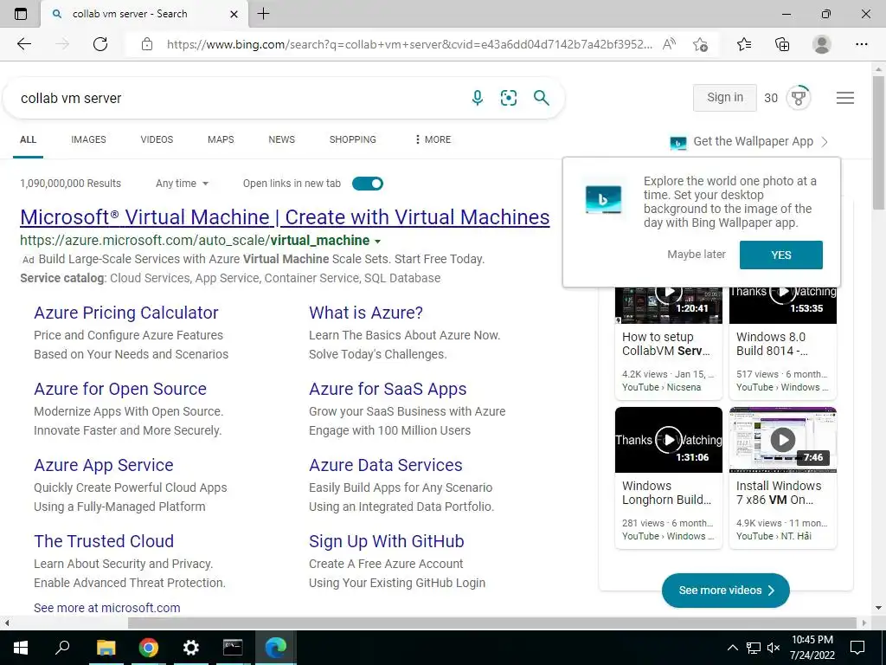
Task: Open Settings gear on the taskbar
Action: click(191, 648)
